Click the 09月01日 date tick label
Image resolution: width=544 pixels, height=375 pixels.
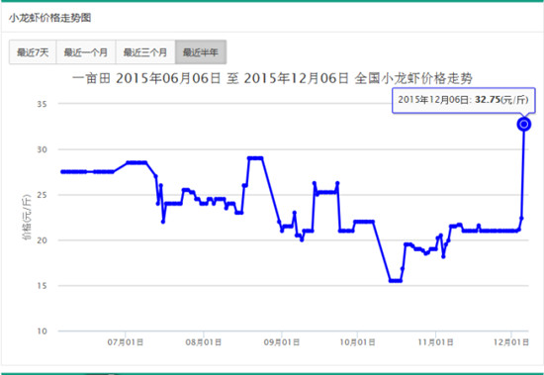(x=282, y=342)
